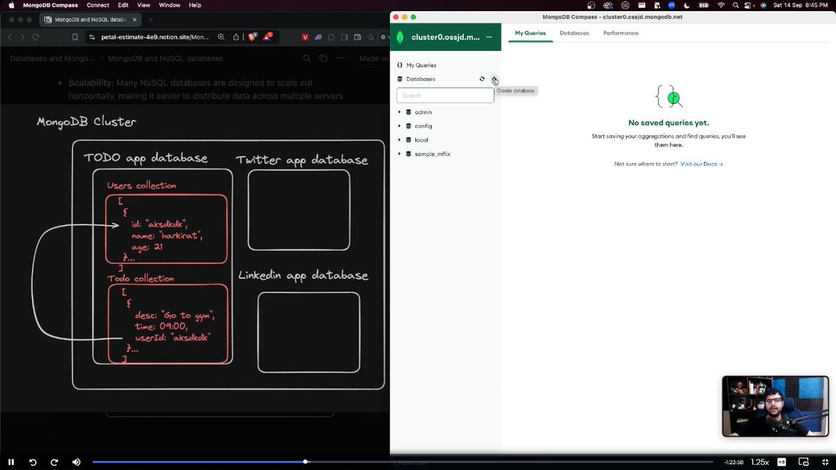This screenshot has width=836, height=470.
Task: Refresh the Databases list in Compass sidebar
Action: click(481, 79)
